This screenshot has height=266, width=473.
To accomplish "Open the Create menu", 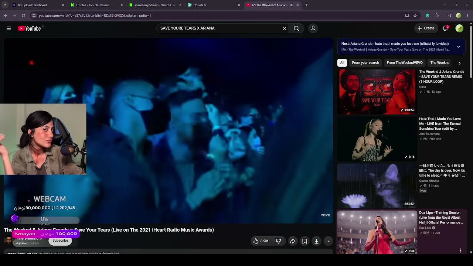I will (426, 28).
